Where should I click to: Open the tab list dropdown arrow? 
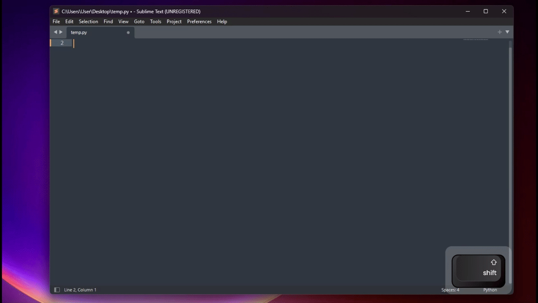click(507, 32)
